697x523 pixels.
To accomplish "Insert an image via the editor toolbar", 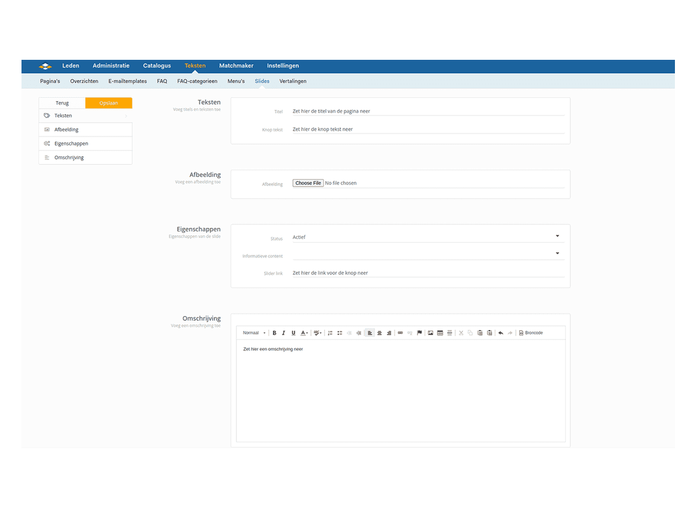I will [430, 333].
